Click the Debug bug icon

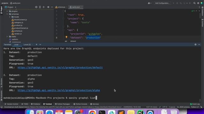click(177, 3)
